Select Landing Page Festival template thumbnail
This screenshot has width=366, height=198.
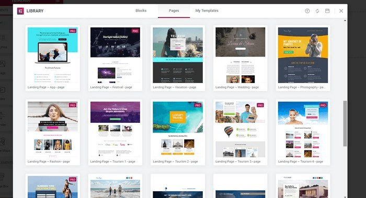pyautogui.click(x=115, y=55)
